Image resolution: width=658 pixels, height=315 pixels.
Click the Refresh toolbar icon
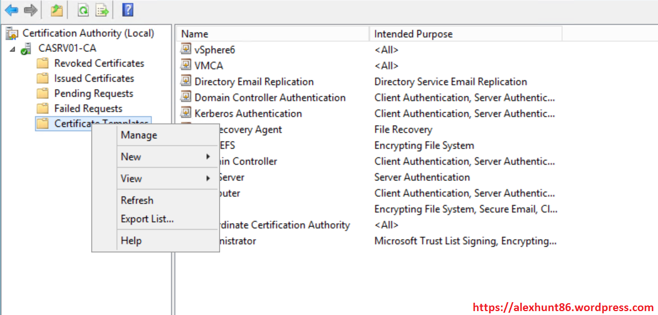tap(83, 9)
